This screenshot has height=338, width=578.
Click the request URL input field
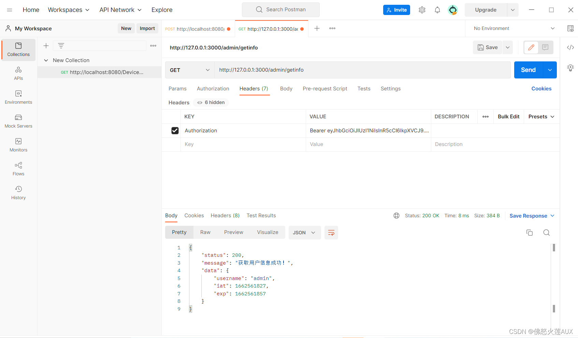[362, 70]
